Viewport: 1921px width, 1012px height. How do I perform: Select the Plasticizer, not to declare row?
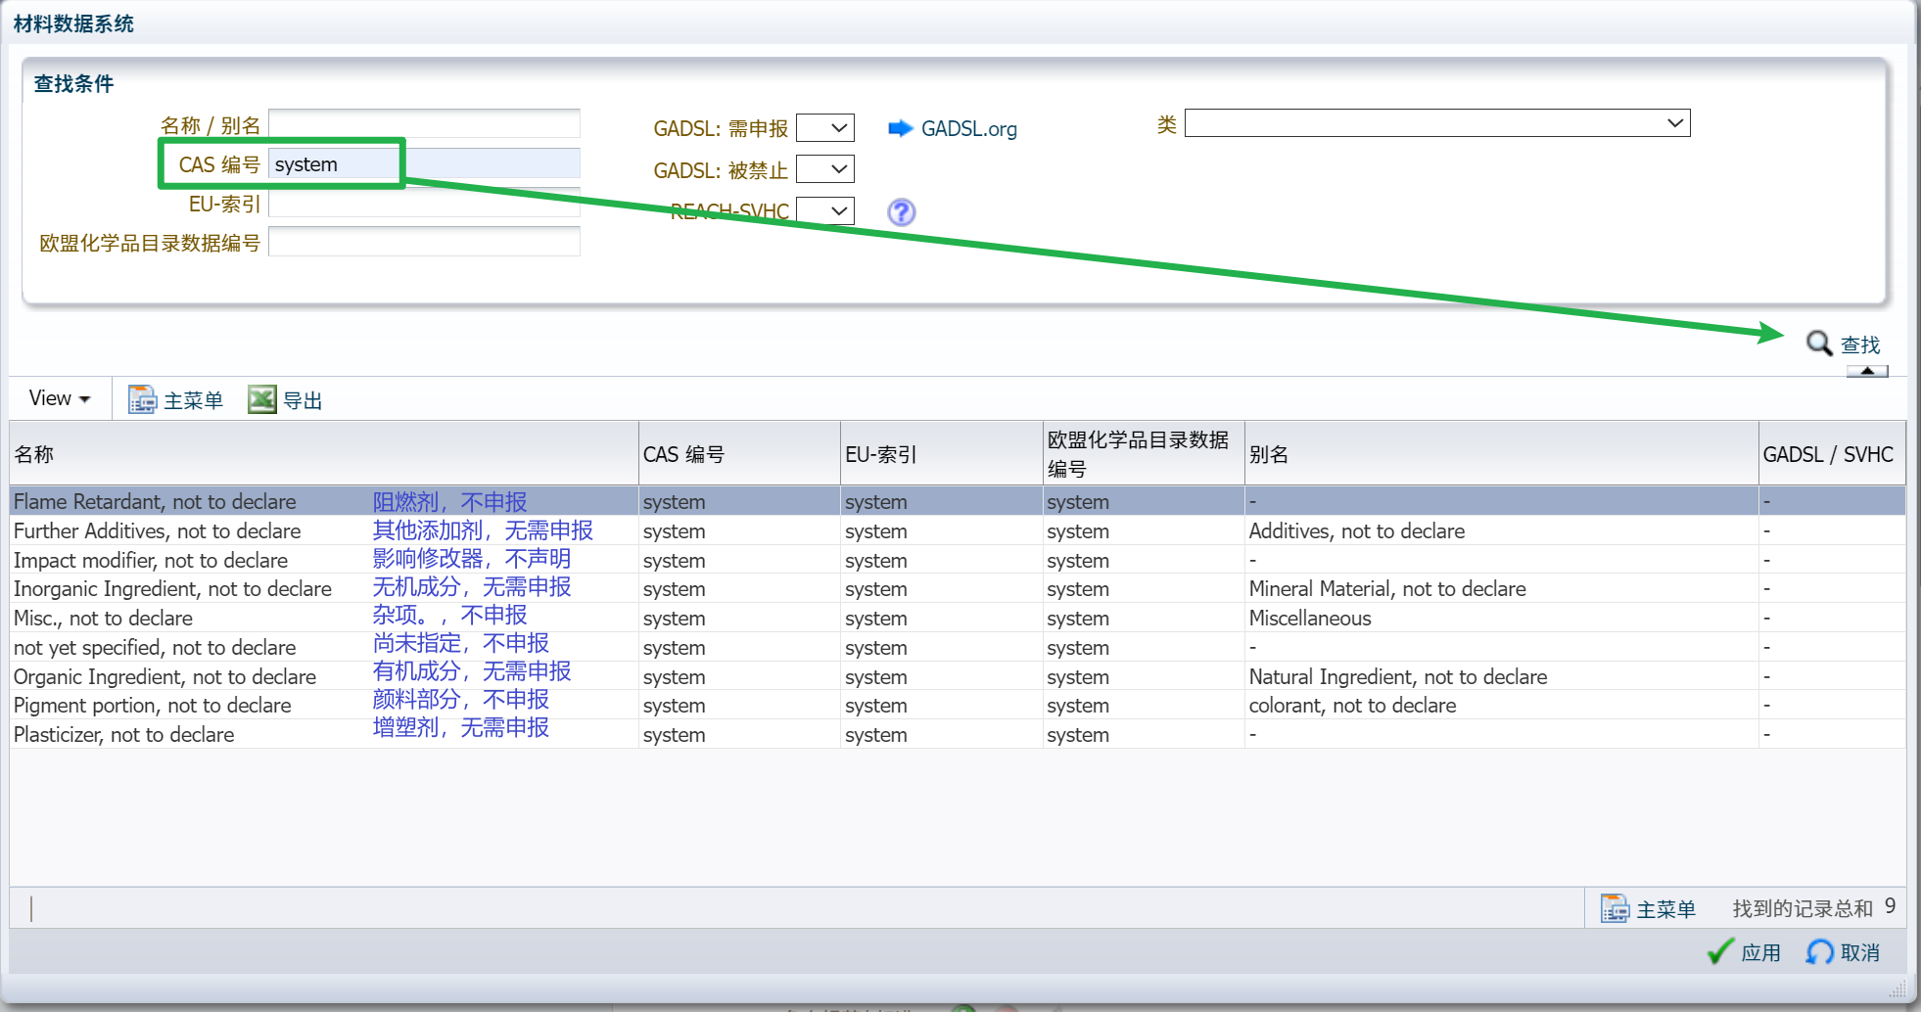tap(958, 734)
